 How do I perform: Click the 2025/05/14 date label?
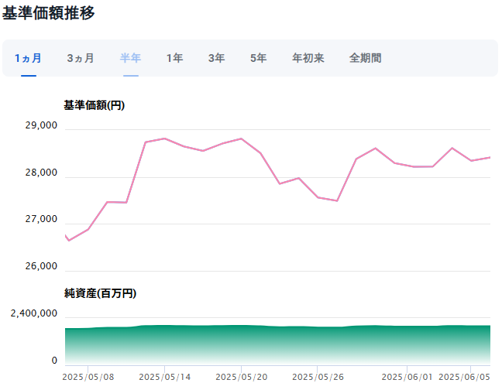pos(164,377)
